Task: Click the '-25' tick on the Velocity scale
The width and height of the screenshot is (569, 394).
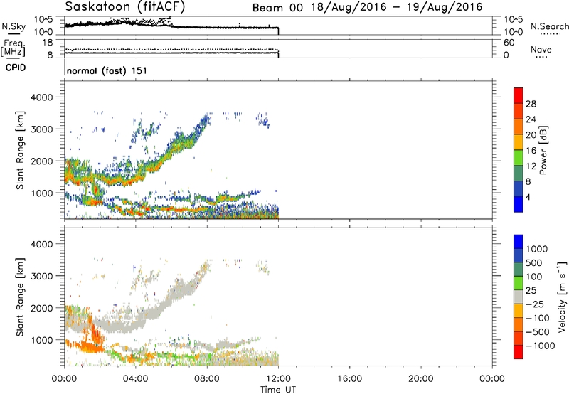Action: (534, 304)
